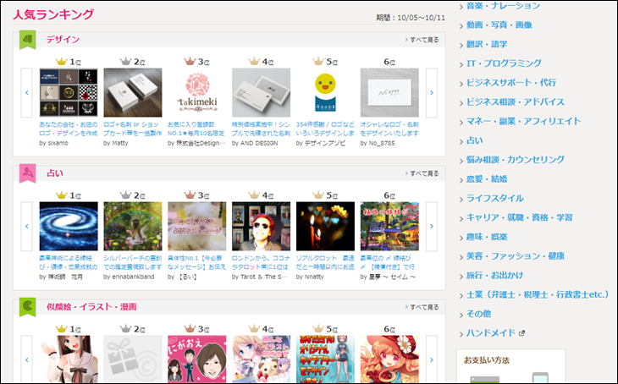Select 動画・写真・画像 category in sidebar
618x384 pixels.
[x=499, y=25]
